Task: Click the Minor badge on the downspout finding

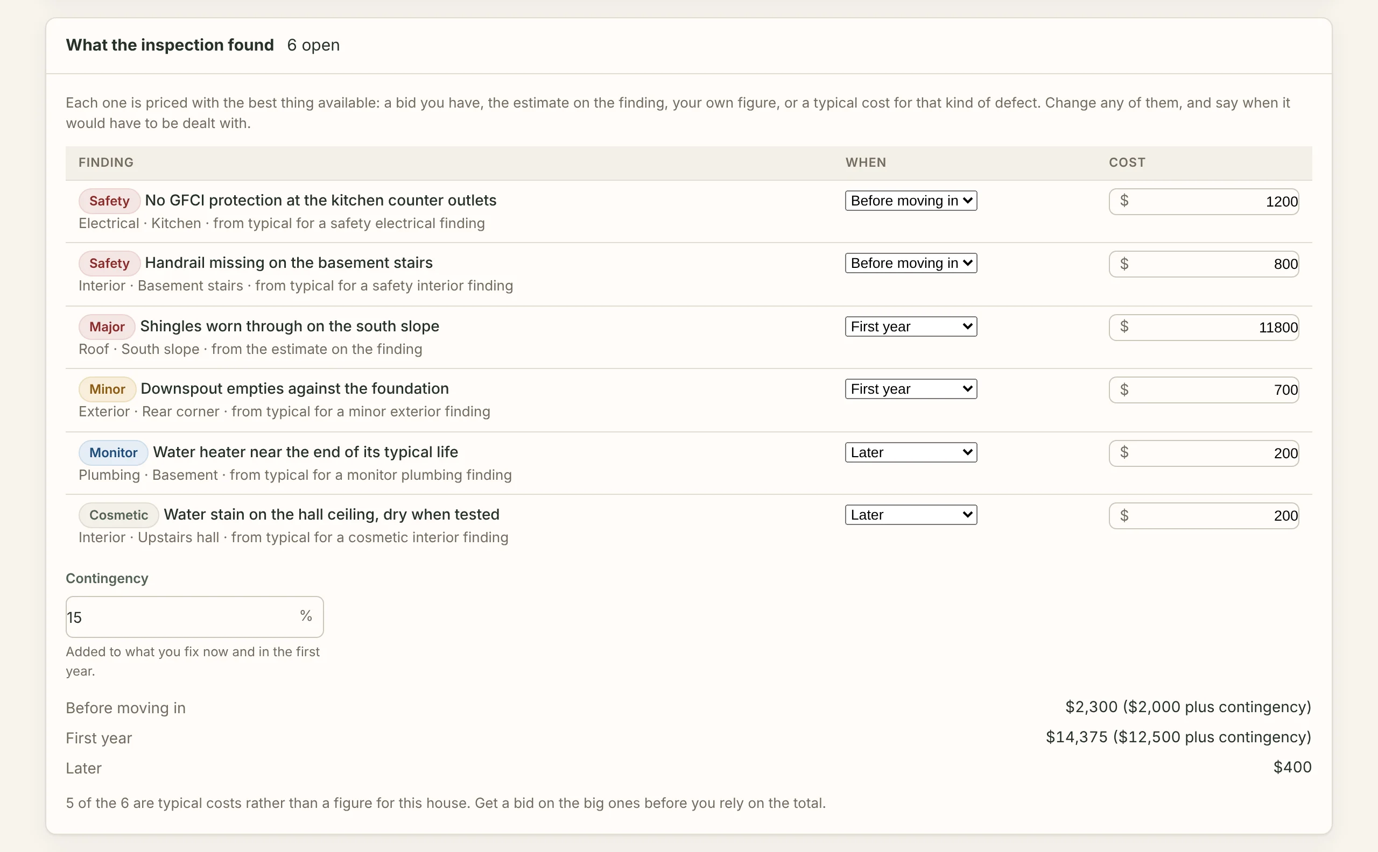Action: click(x=107, y=389)
